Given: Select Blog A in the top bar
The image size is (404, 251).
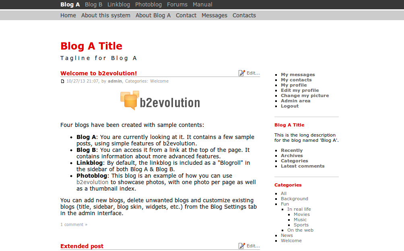Looking at the screenshot, I should 70,4.
